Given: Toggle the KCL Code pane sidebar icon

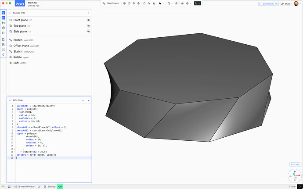Looking at the screenshot, I should tap(3, 18).
